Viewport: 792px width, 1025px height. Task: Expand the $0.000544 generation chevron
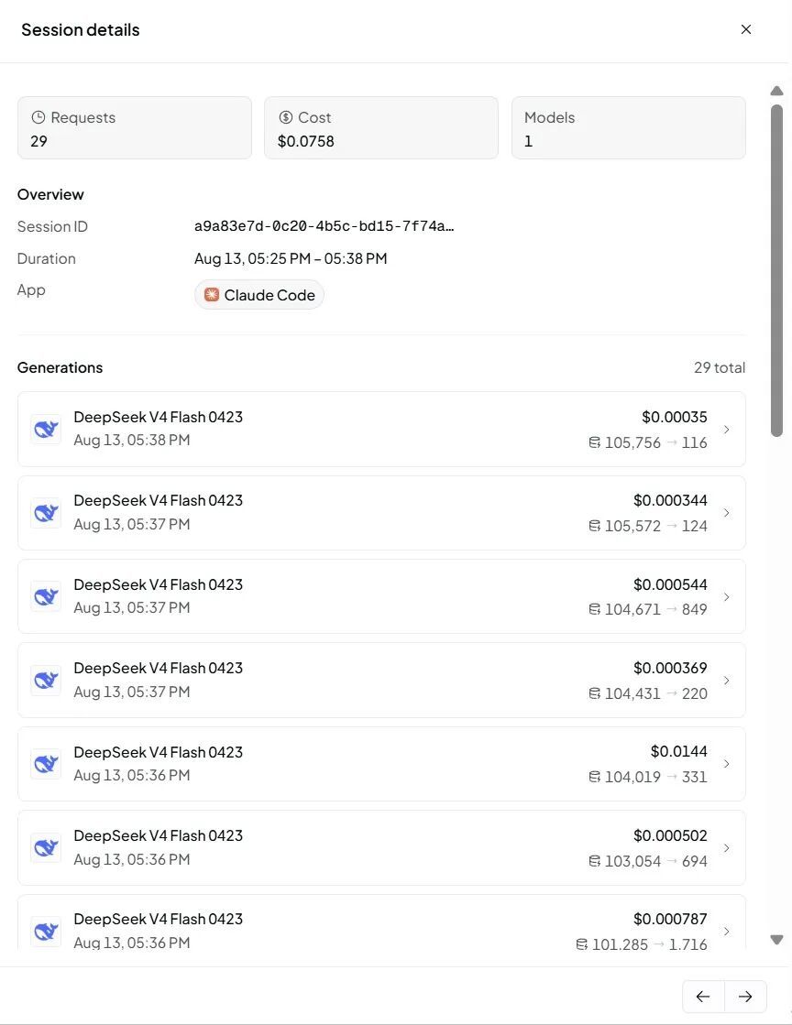tap(727, 597)
